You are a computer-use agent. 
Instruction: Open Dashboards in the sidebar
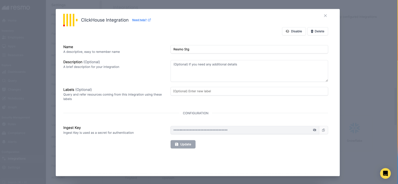tap(16, 72)
